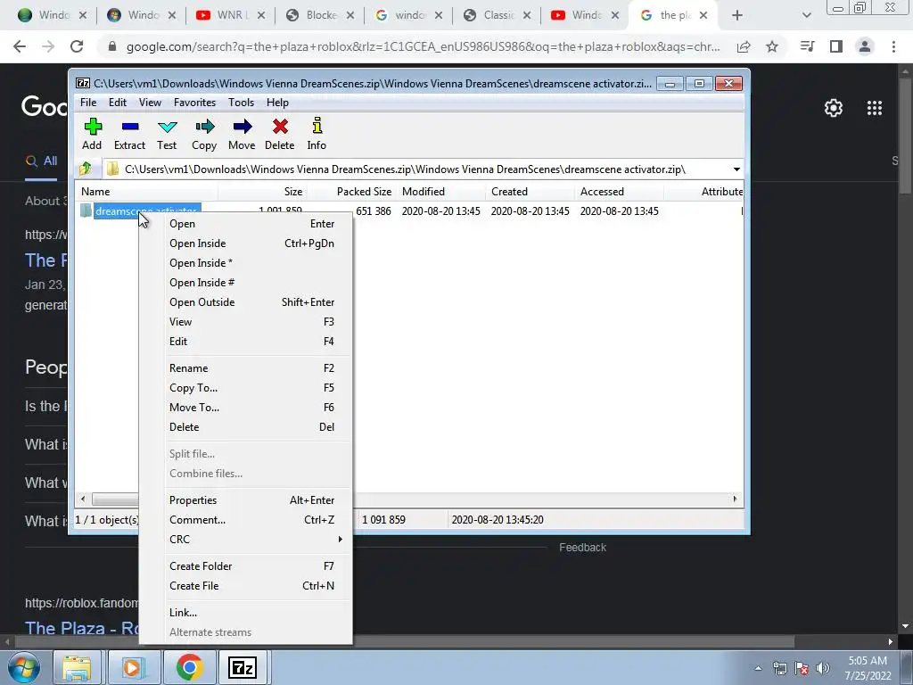Choose Open Inside from the context menu

click(245, 243)
